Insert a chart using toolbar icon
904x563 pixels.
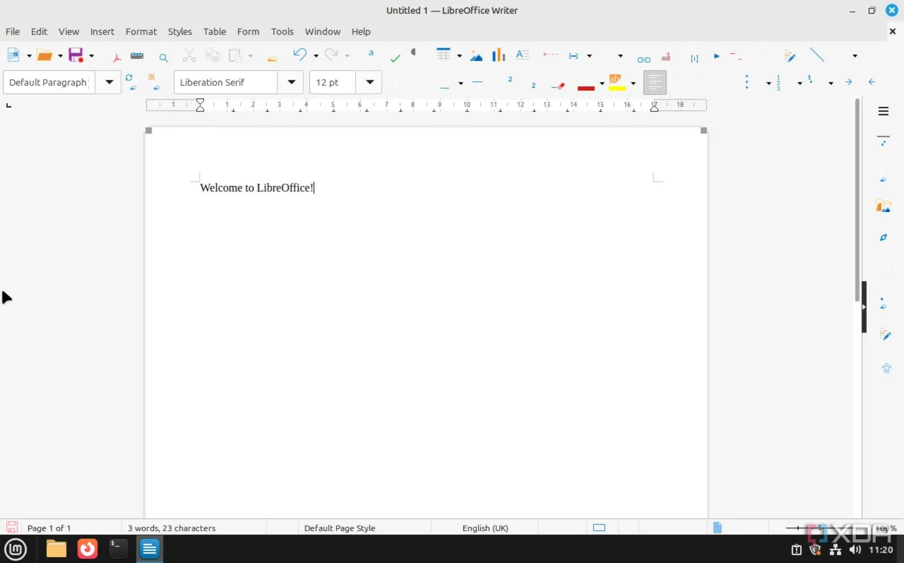click(x=498, y=55)
